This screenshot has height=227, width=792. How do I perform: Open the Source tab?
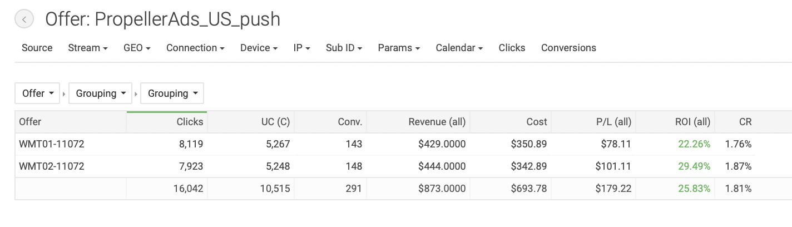(x=37, y=48)
